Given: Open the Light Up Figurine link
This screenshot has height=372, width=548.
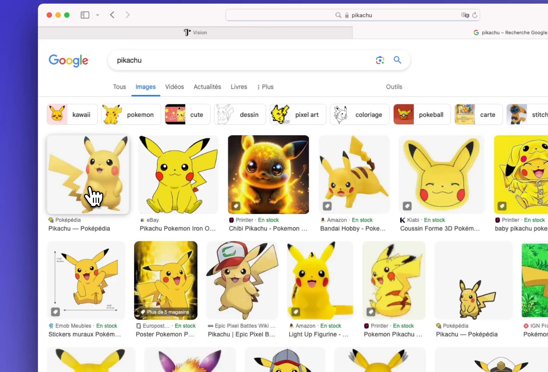Looking at the screenshot, I should tap(319, 334).
